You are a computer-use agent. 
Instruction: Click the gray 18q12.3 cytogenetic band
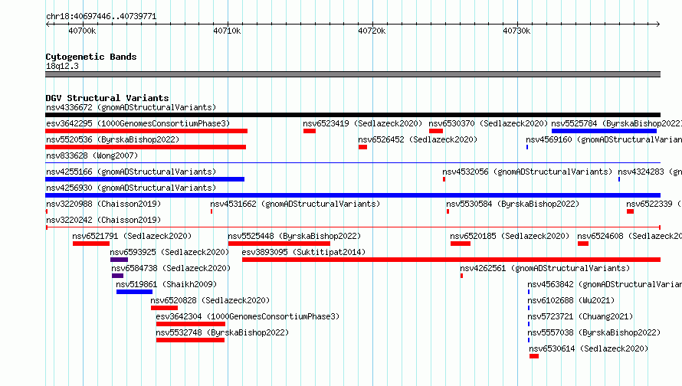(x=352, y=74)
